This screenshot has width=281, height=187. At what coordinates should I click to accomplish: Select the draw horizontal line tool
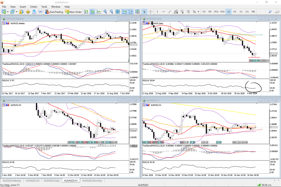pyautogui.click(x=164, y=12)
